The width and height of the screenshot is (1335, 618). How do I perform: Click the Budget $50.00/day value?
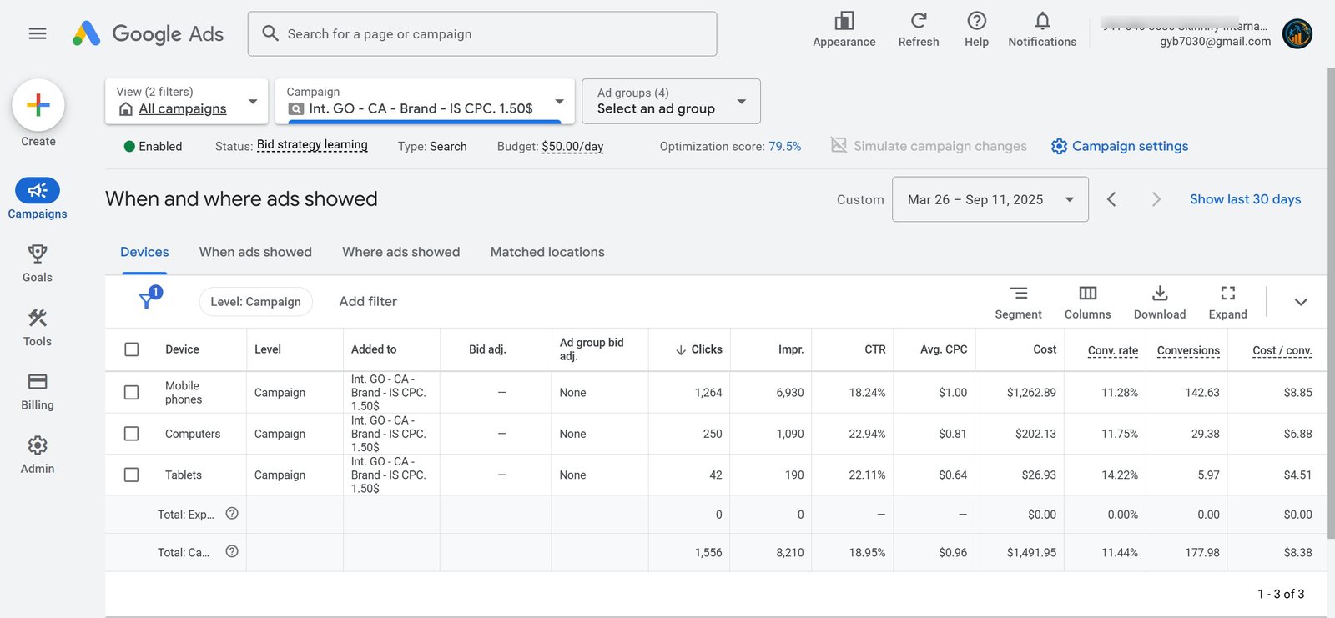pyautogui.click(x=572, y=147)
